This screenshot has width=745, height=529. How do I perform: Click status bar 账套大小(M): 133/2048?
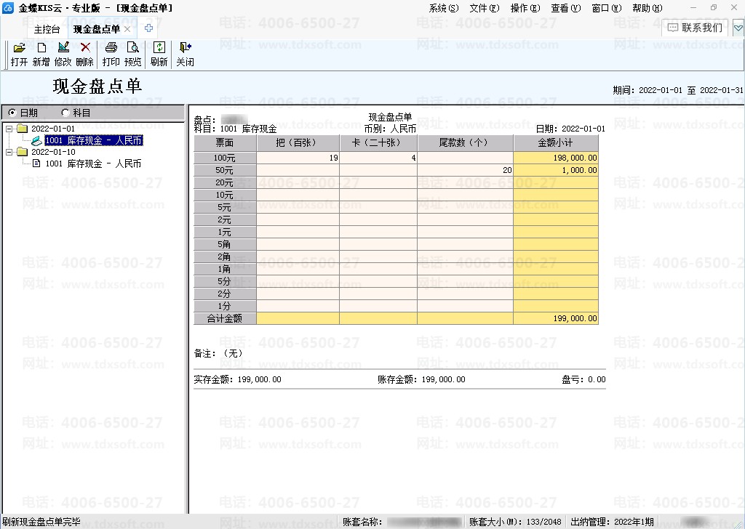click(516, 522)
